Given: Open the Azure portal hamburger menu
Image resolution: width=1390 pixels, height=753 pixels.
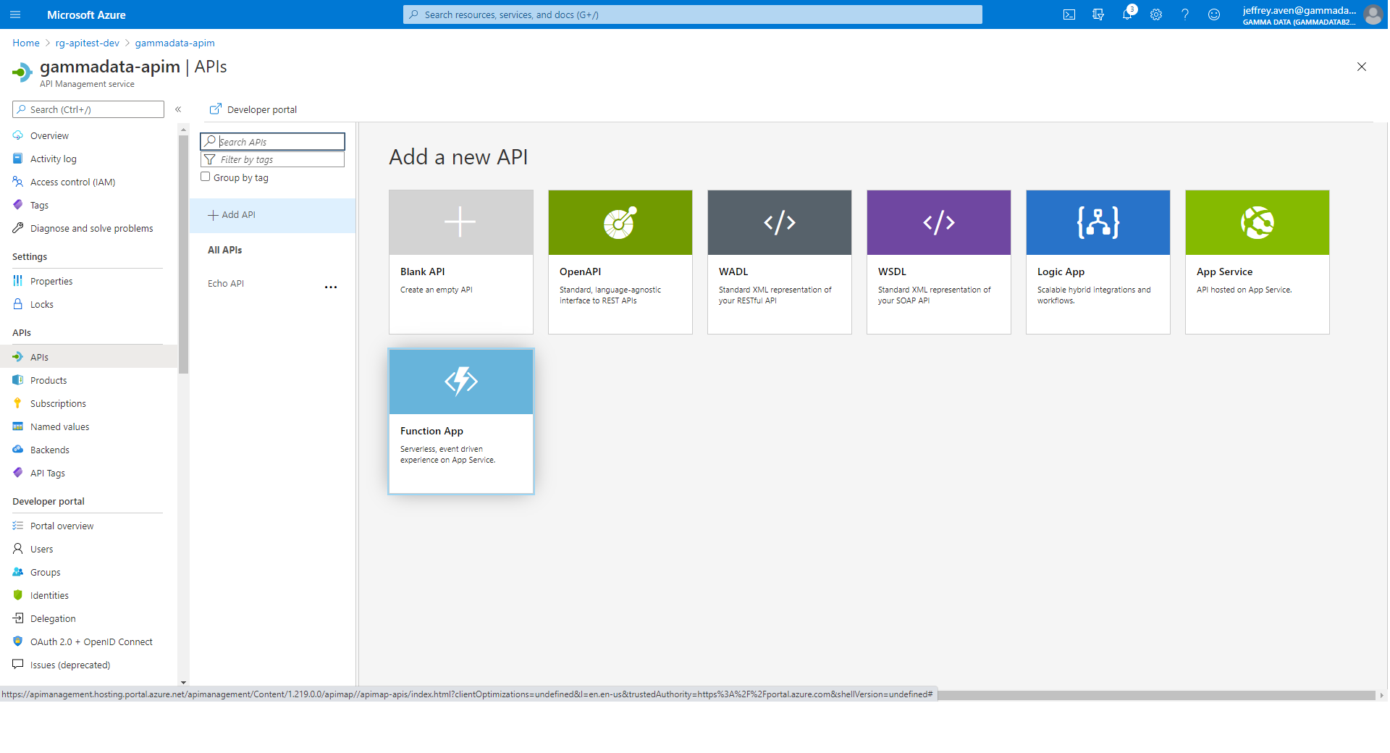Looking at the screenshot, I should [15, 14].
